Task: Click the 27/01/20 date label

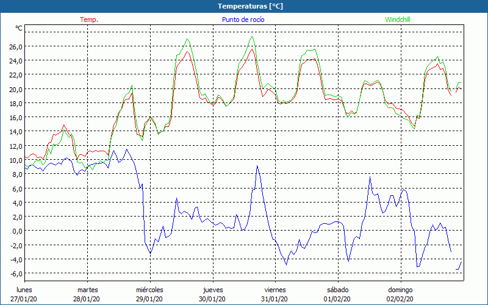Action: click(24, 299)
